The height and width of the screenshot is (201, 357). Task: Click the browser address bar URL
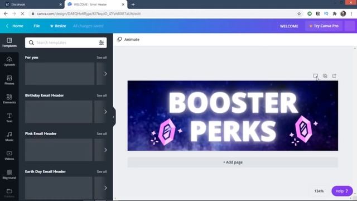[x=89, y=13]
